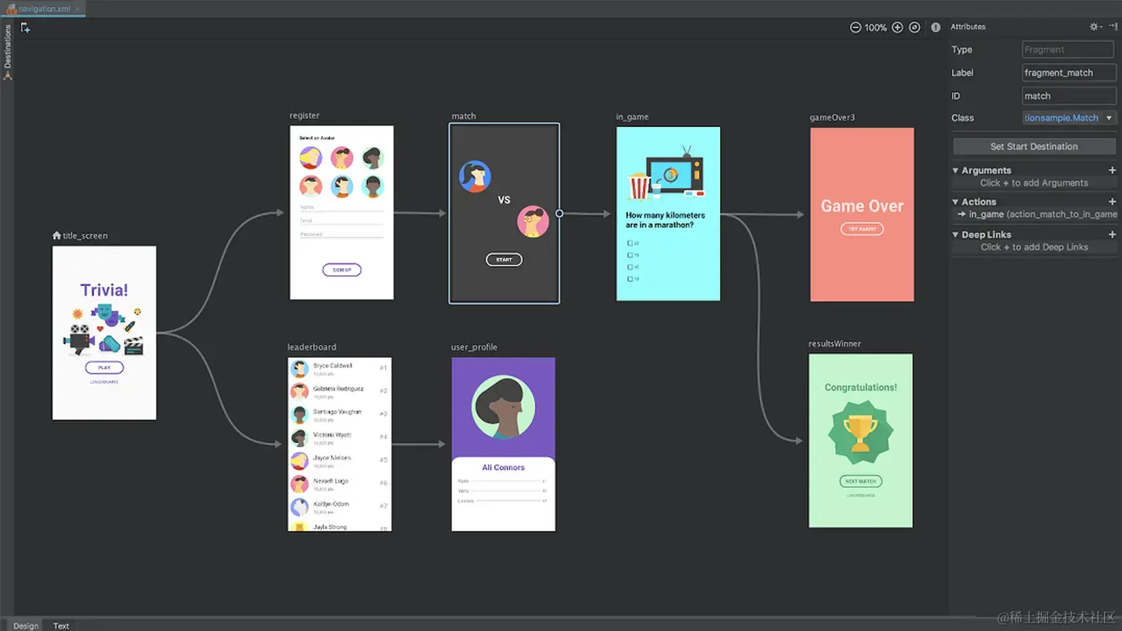Switch to the Design tab
The image size is (1122, 631).
point(26,626)
